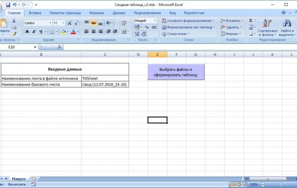Image resolution: width=297 pixels, height=188 pixels.
Task: Select the Макрос sheet tab
Action: (x=19, y=179)
